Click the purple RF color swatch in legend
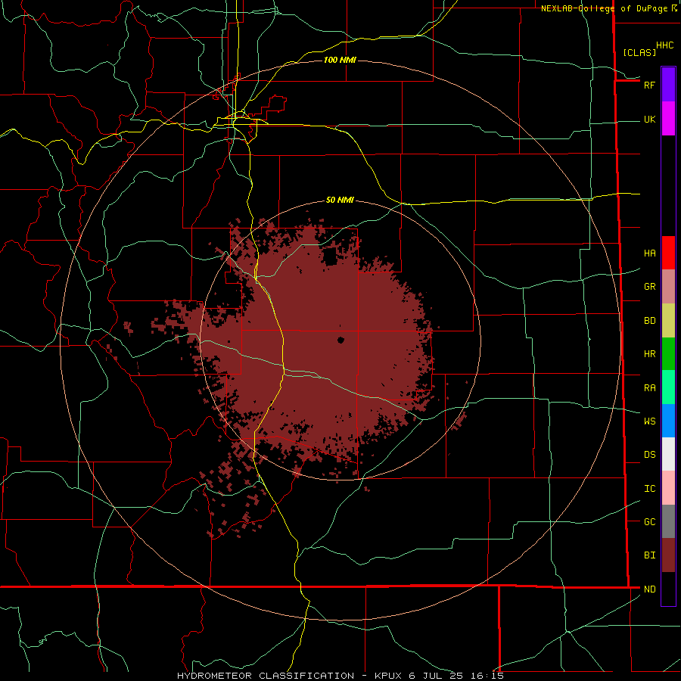This screenshot has width=681, height=681. coord(668,85)
